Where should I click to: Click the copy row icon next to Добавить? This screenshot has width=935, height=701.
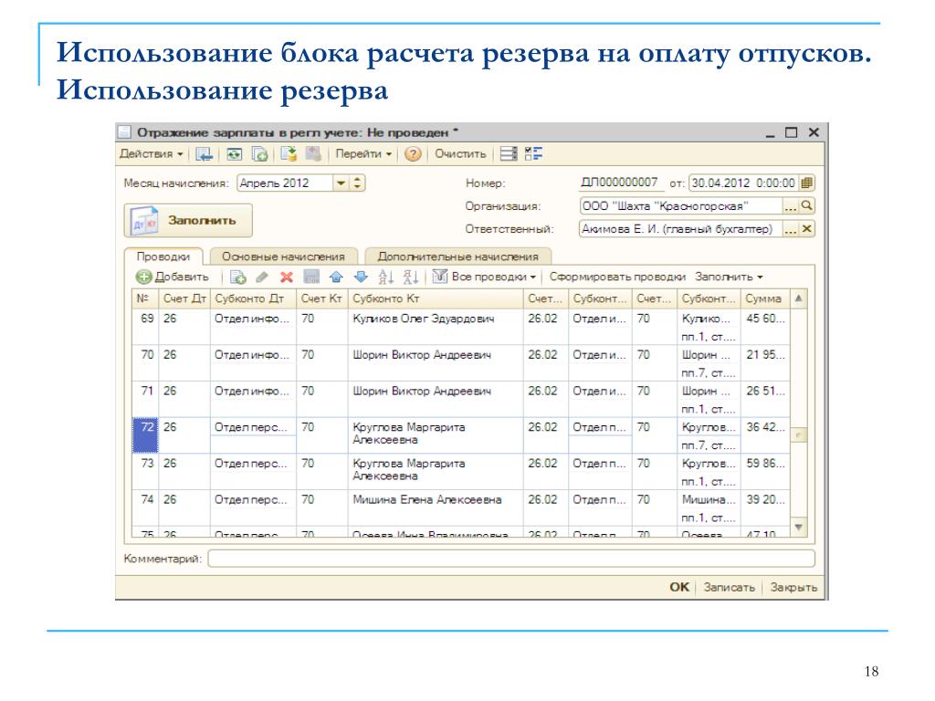[x=238, y=277]
